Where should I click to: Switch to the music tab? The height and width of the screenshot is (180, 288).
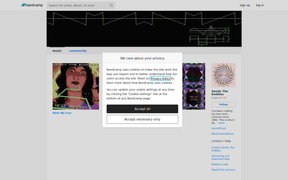[57, 51]
